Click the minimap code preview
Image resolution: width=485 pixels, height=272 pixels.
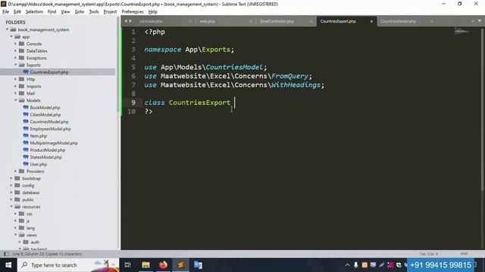coord(462,30)
